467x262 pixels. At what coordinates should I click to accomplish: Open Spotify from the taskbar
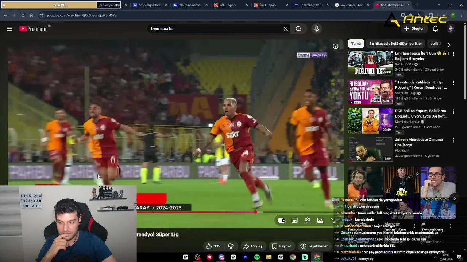click(x=257, y=257)
